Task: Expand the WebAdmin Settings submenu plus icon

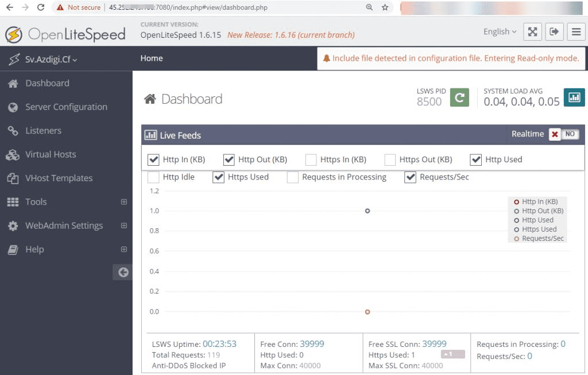Action: pyautogui.click(x=124, y=225)
